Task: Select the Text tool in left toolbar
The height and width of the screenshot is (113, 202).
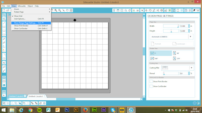Action: [x=4, y=63]
